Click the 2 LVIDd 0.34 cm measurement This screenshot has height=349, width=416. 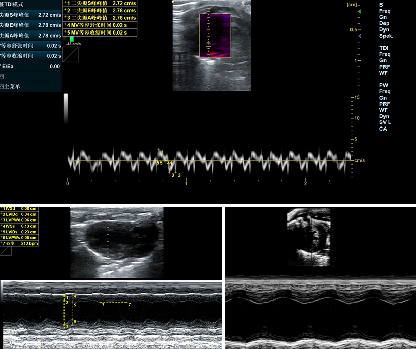pos(19,214)
